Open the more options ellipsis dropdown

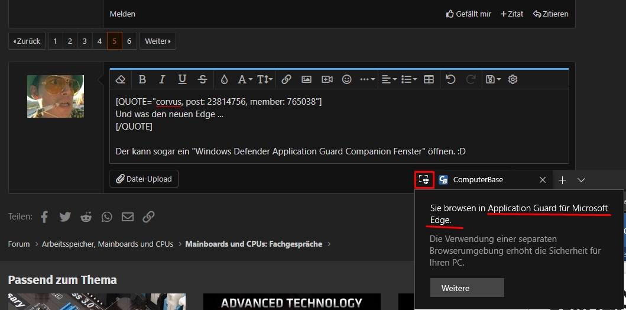click(x=367, y=79)
